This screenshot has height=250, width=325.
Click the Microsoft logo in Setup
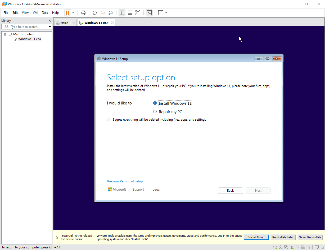[x=117, y=190]
